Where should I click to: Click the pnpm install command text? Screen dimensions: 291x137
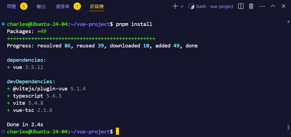click(134, 24)
